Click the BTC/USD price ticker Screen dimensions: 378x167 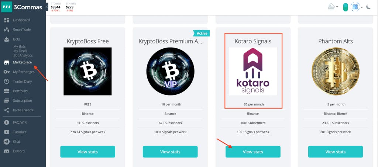[55, 7]
